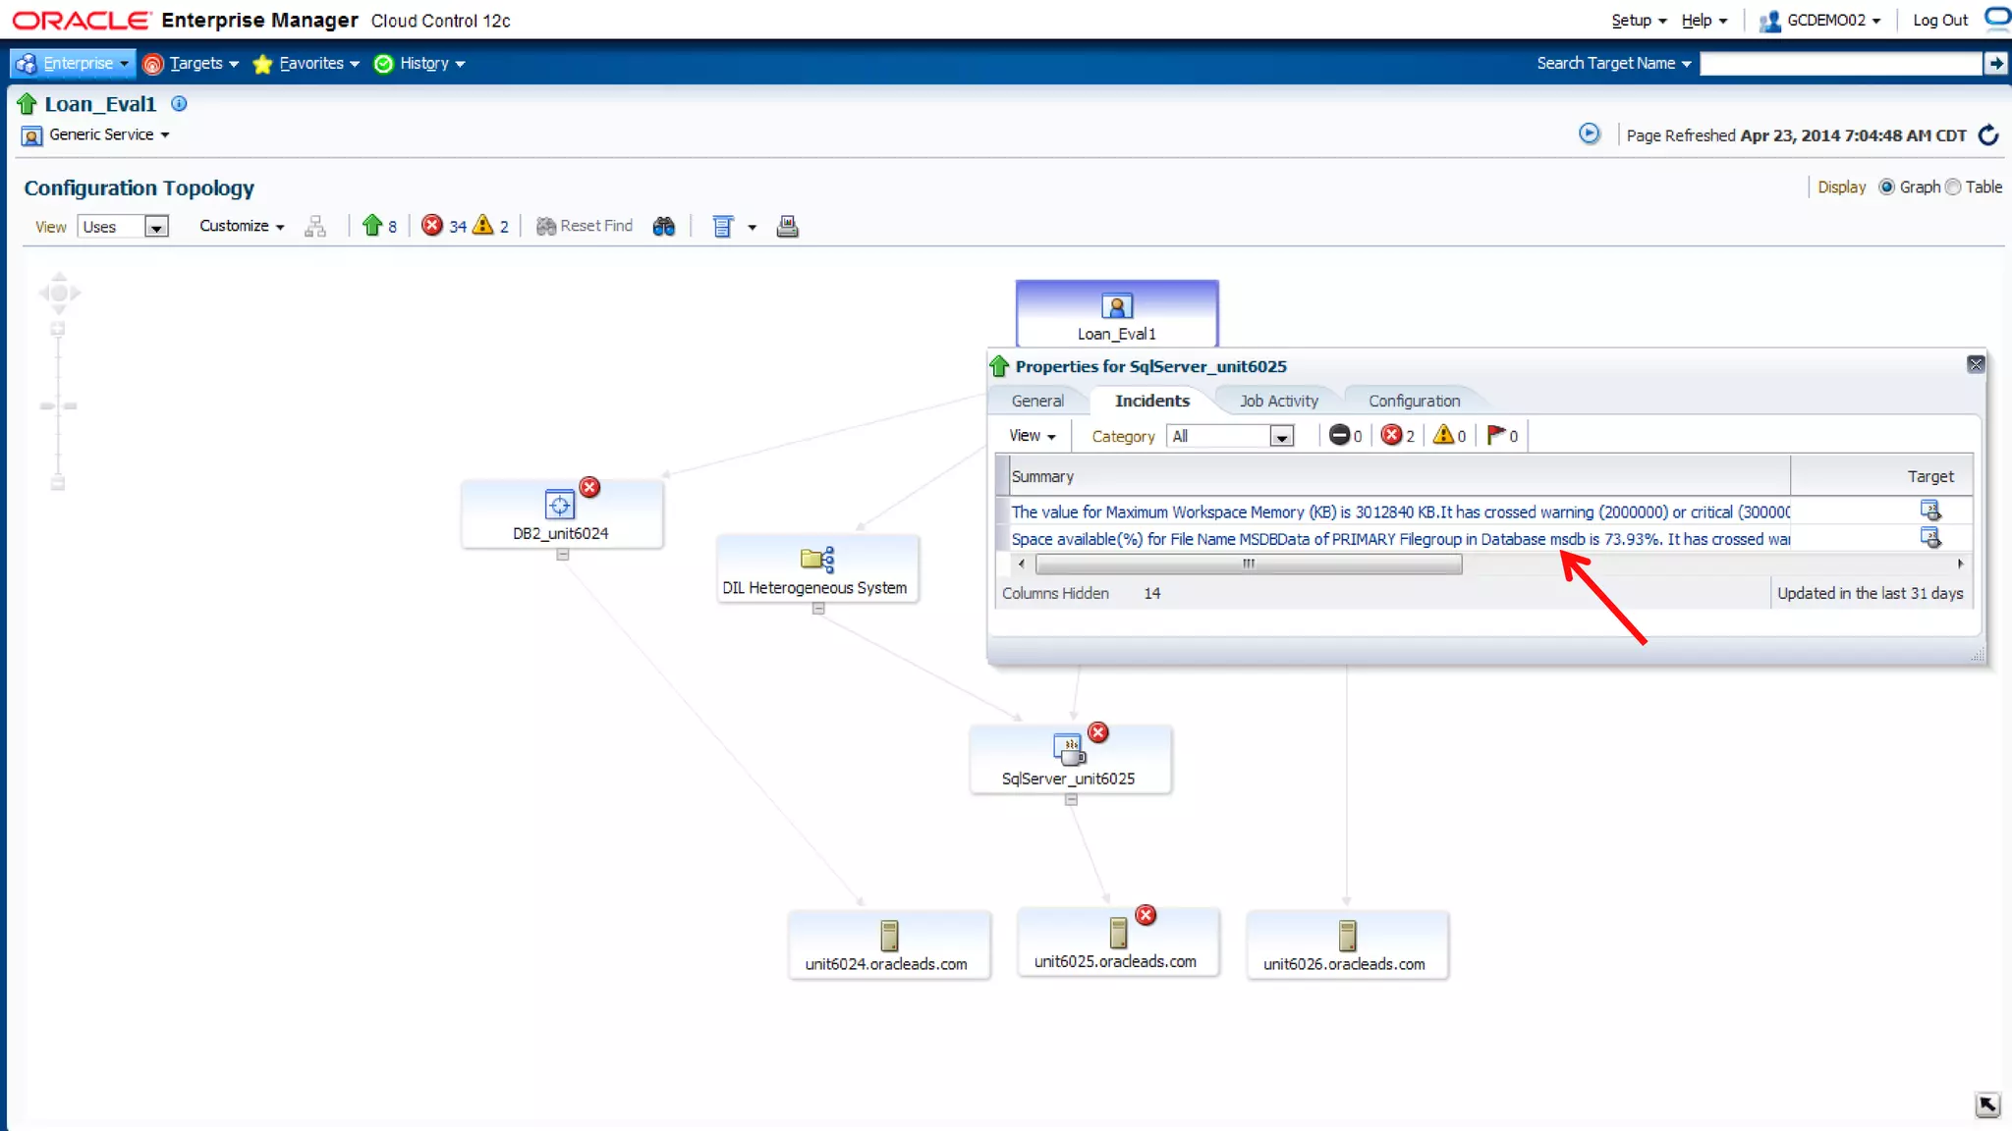Switch to the Incidents tab
2012x1131 pixels.
(1152, 401)
